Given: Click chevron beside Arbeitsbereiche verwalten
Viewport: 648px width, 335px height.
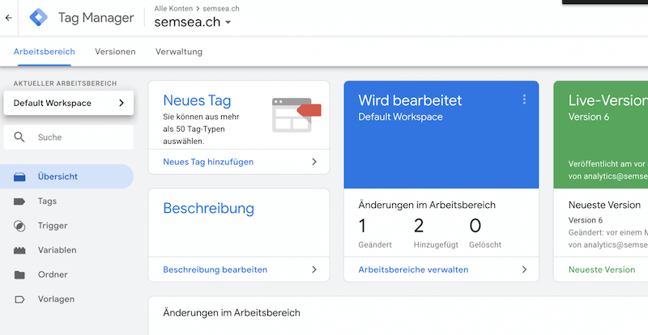Looking at the screenshot, I should pyautogui.click(x=524, y=269).
